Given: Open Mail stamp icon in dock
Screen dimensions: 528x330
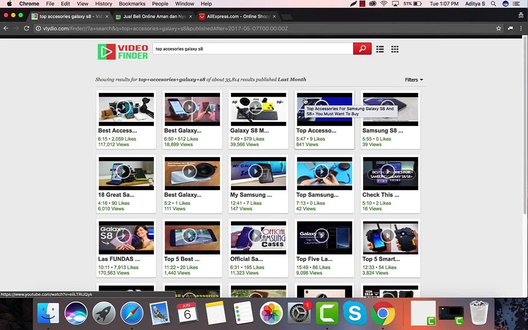Looking at the screenshot, I should coord(159,313).
